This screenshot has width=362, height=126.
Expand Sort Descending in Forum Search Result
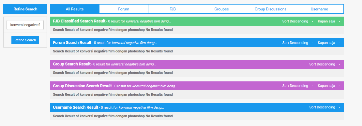(297, 43)
